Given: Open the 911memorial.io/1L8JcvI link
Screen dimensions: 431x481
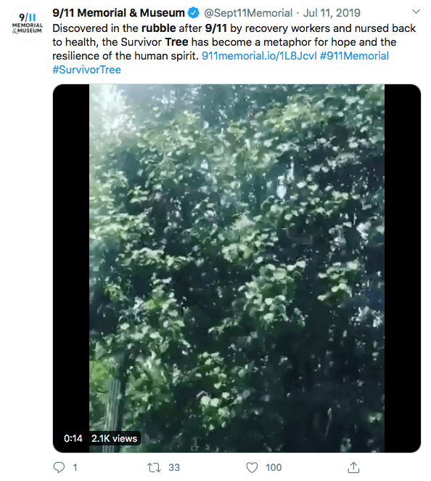Looking at the screenshot, I should click(259, 56).
